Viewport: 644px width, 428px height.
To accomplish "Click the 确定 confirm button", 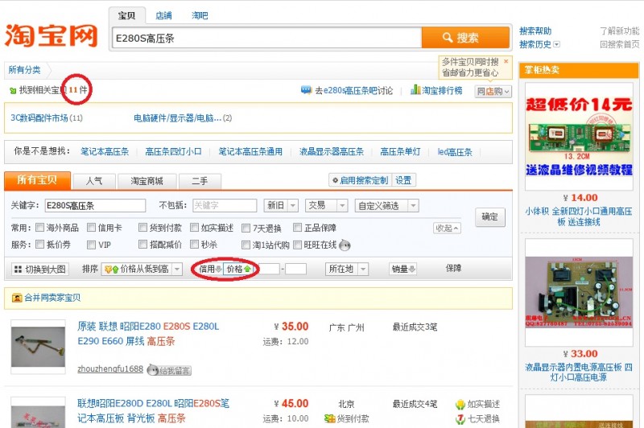I will [489, 216].
